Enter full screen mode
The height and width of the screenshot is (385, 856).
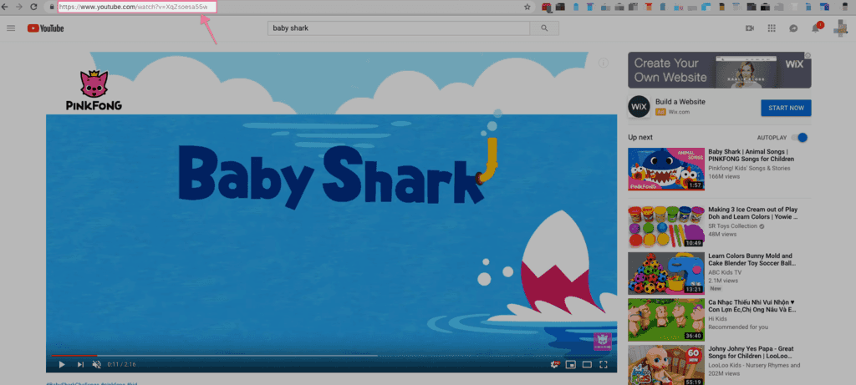click(x=604, y=364)
